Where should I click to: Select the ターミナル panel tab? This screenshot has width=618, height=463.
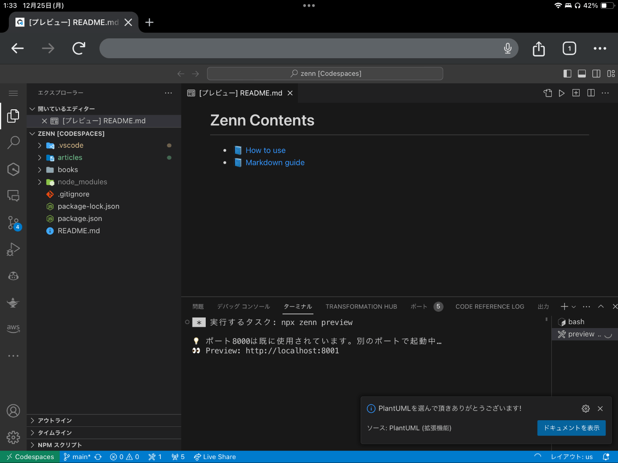(x=298, y=306)
